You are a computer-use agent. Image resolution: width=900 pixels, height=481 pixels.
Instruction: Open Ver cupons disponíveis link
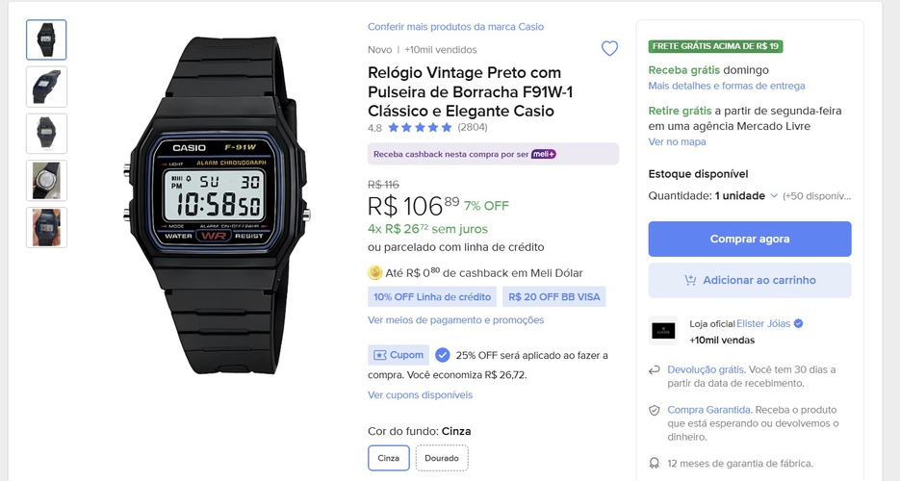(x=420, y=395)
